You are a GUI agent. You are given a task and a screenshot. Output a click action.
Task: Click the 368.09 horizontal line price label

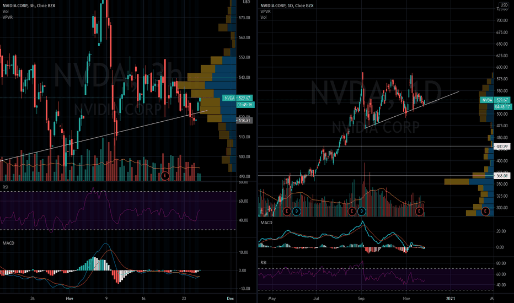501,176
